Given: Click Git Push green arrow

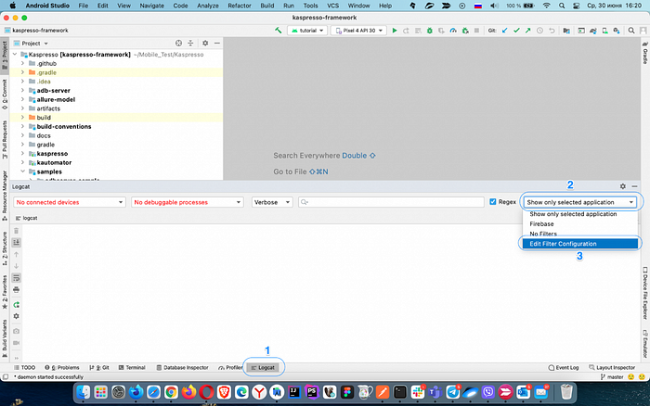Looking at the screenshot, I should click(x=527, y=31).
